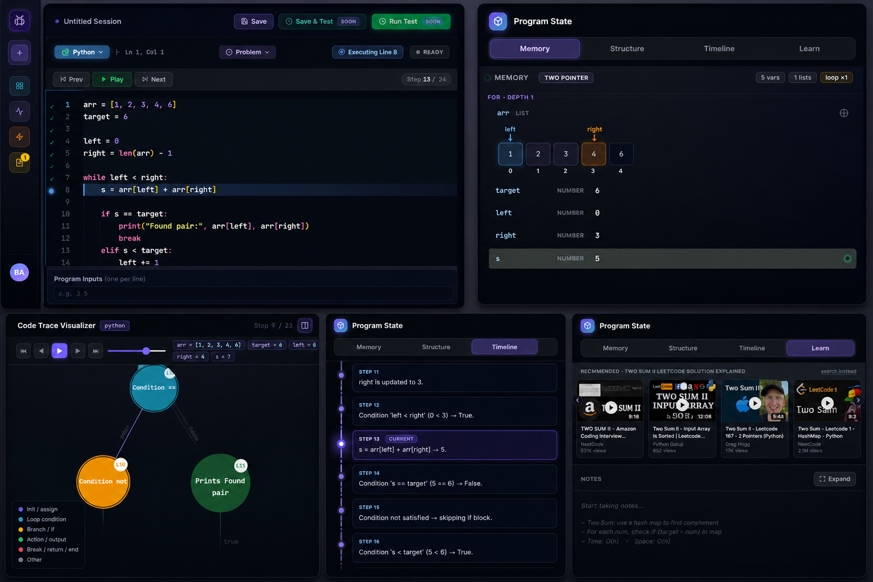Viewport: 873px width, 582px height.
Task: Click the orange 'Condition not' node
Action: 103,482
